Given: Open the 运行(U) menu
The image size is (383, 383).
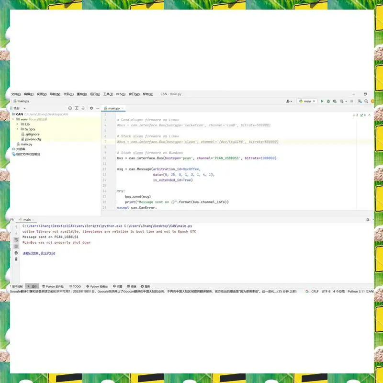Looking at the screenshot, I should [95, 94].
